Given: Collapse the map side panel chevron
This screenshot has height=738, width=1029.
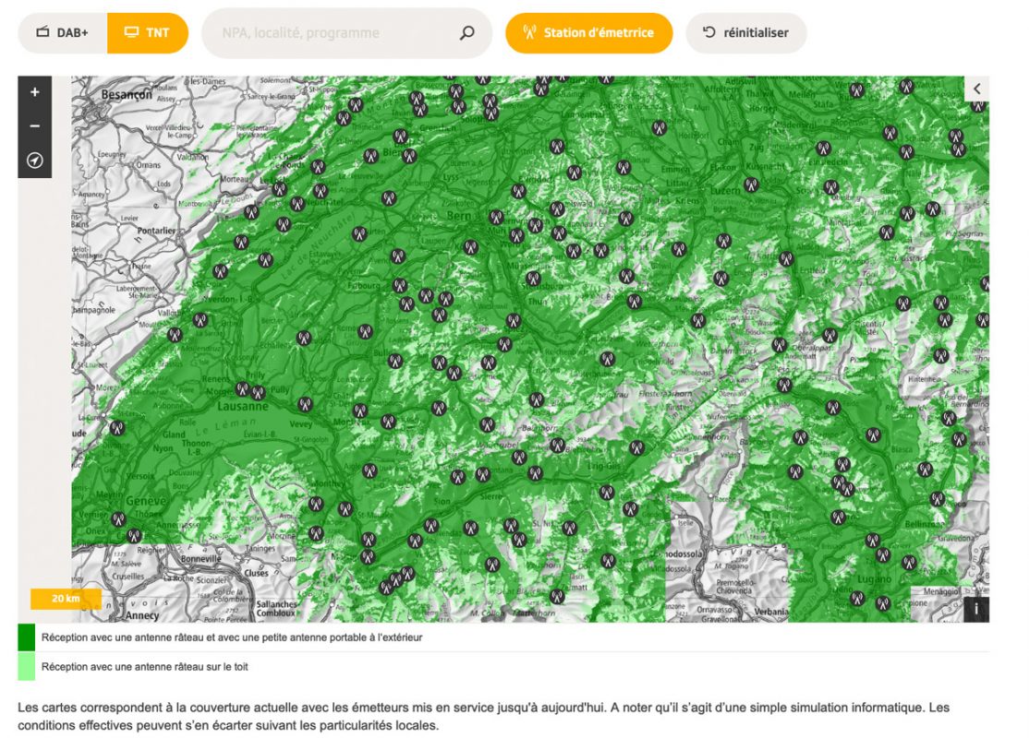Looking at the screenshot, I should [976, 89].
